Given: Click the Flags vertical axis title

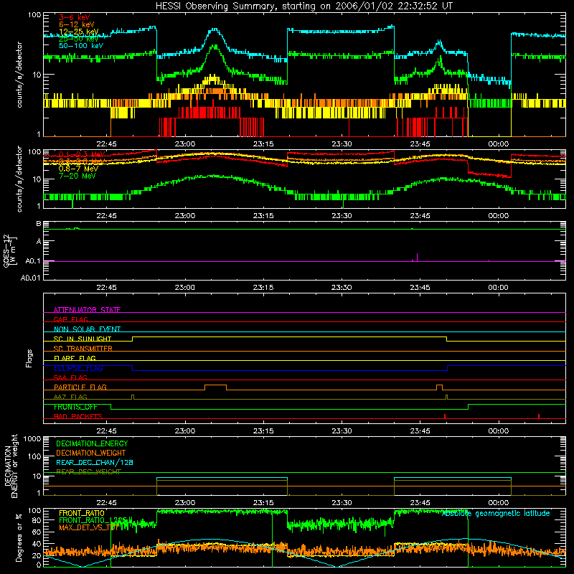Looking at the screenshot, I should coord(29,358).
